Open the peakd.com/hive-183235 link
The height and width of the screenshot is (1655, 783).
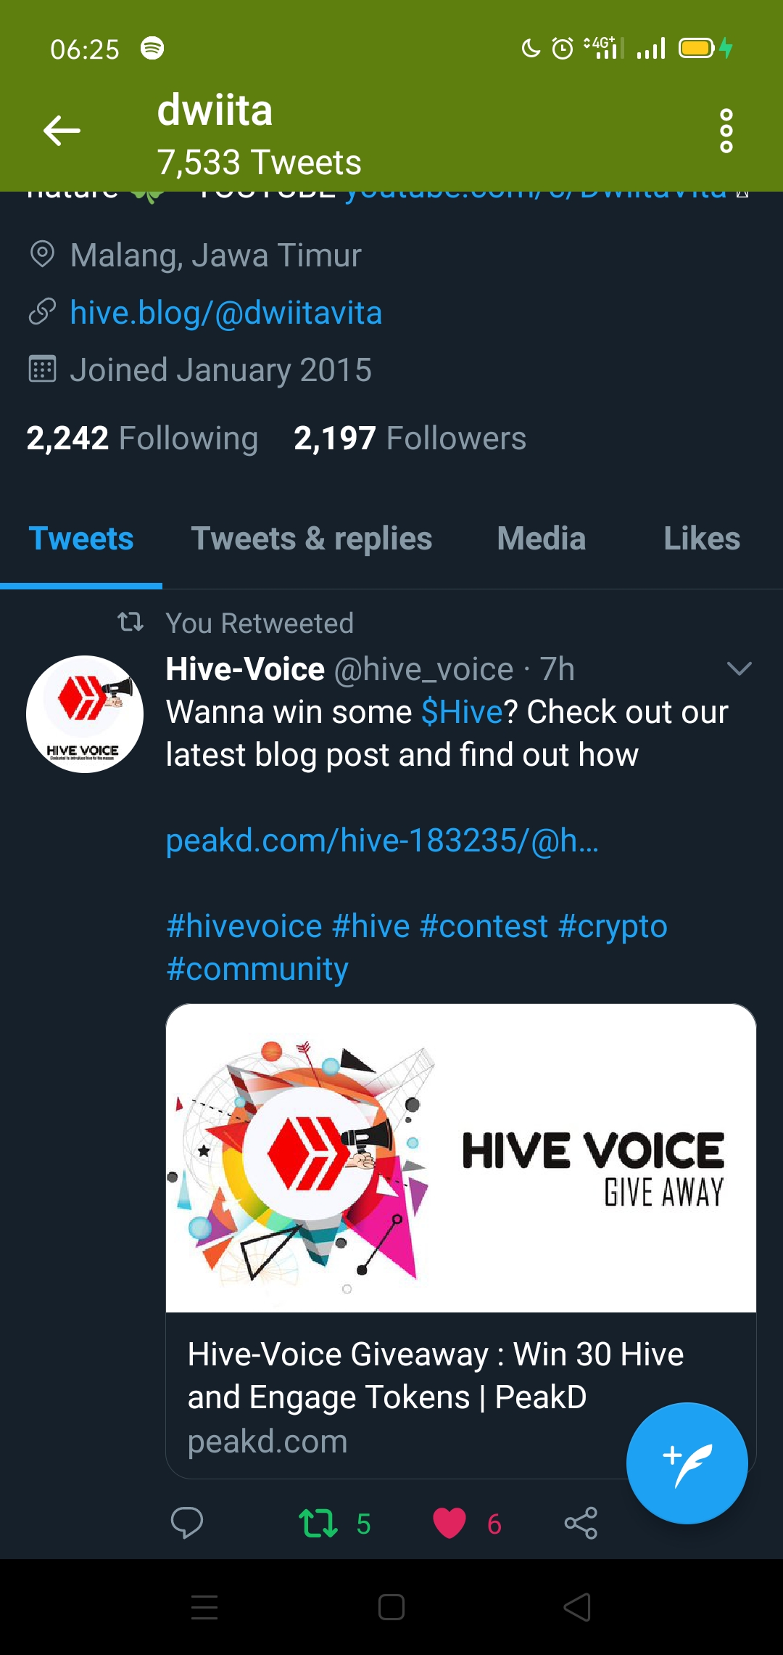tap(383, 841)
